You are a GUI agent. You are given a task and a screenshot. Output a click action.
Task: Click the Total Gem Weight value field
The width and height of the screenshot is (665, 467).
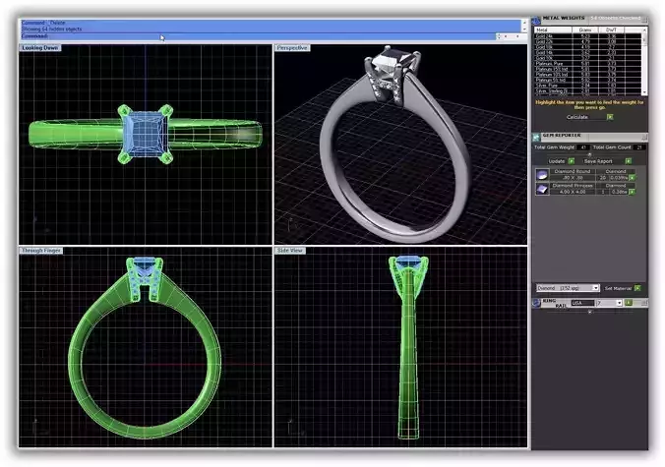[583, 147]
